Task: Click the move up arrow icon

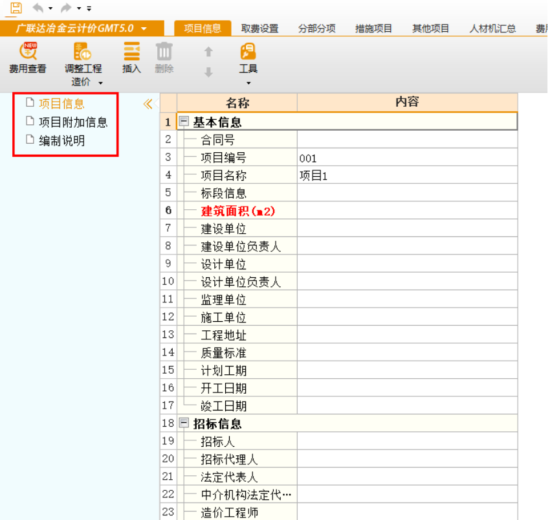Action: pos(208,52)
